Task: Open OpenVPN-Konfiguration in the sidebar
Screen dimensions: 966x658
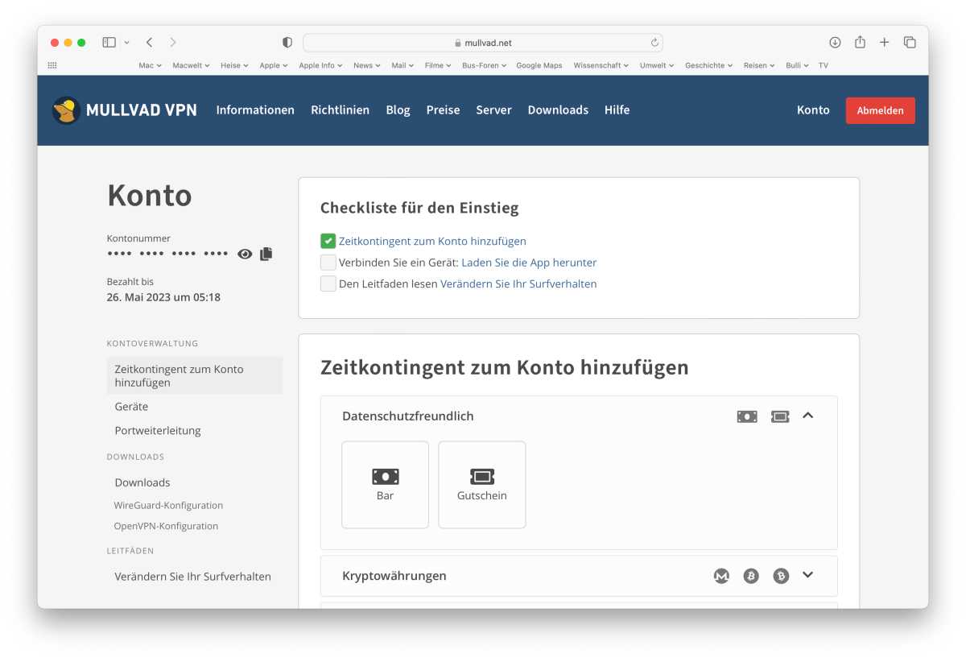Action: (166, 526)
